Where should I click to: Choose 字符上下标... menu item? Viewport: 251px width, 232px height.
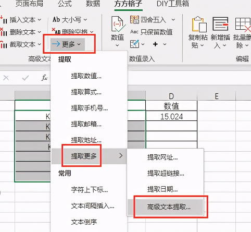89,190
